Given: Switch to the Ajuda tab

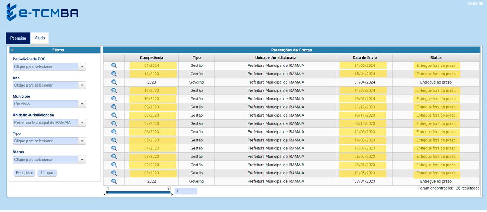Looking at the screenshot, I should coord(40,38).
